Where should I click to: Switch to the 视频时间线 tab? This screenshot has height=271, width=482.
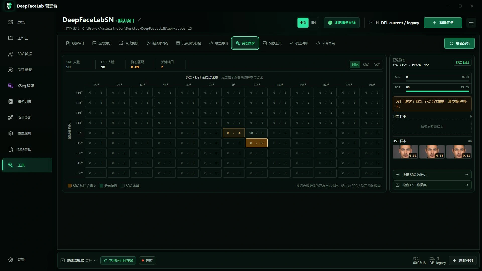click(x=157, y=43)
